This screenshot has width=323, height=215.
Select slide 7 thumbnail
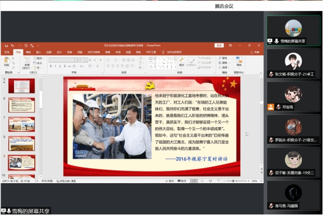[21, 124]
